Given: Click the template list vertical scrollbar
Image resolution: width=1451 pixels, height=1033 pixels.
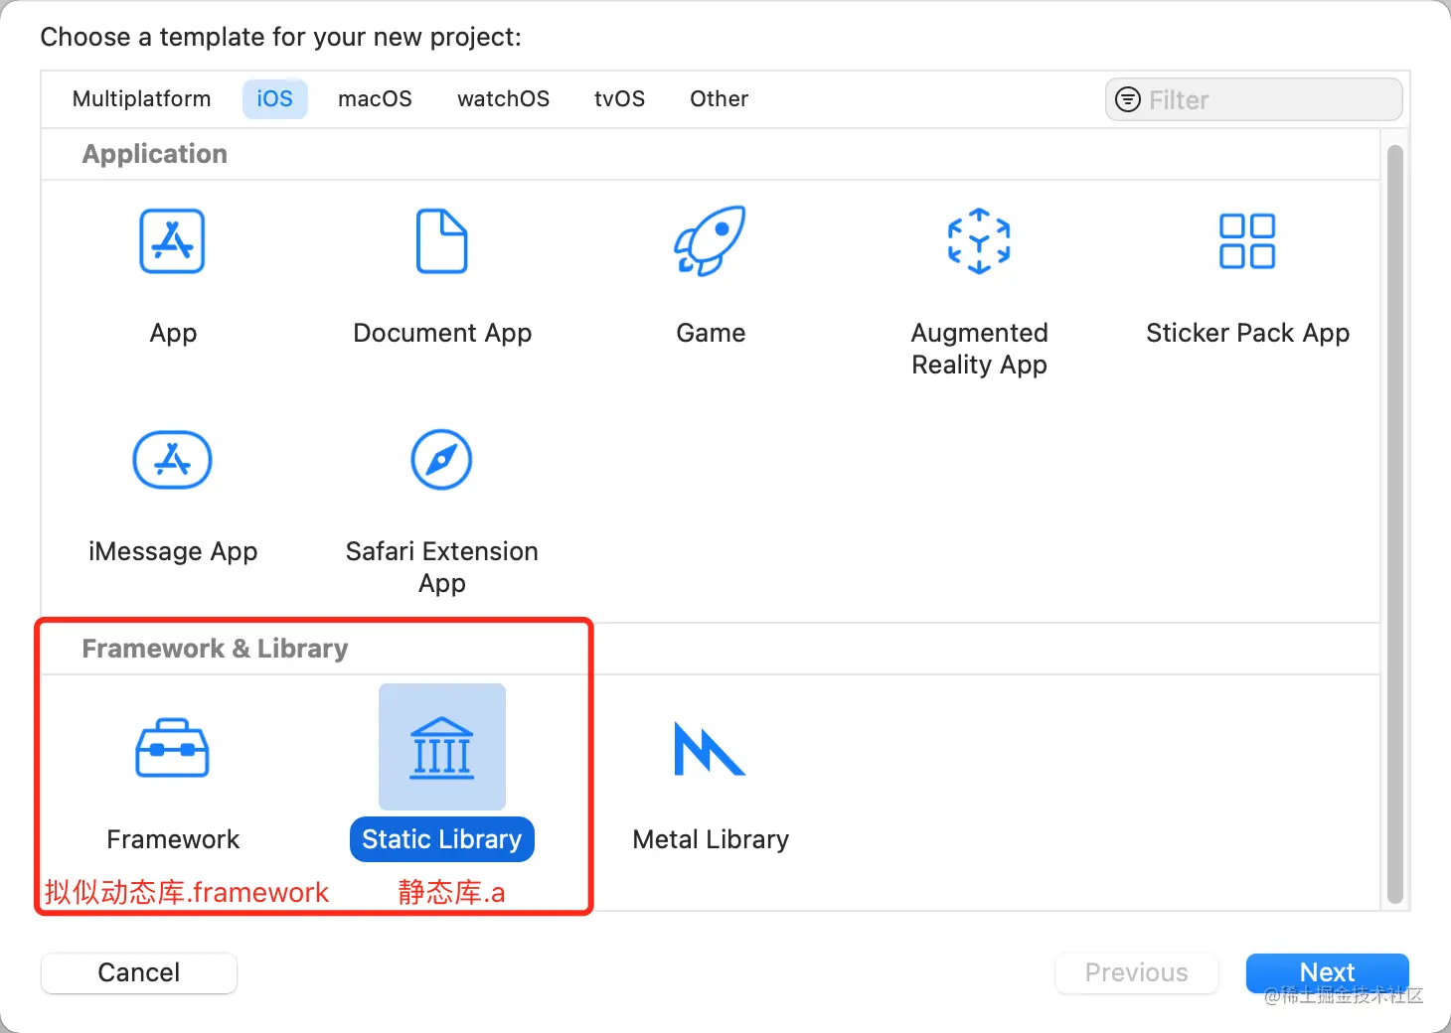Looking at the screenshot, I should pos(1394,524).
